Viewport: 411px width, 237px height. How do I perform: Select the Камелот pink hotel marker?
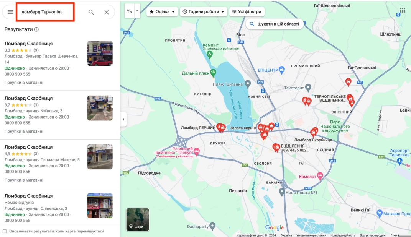click(x=320, y=176)
